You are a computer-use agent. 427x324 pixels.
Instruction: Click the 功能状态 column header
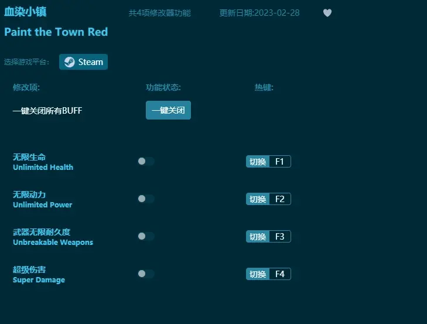[163, 87]
